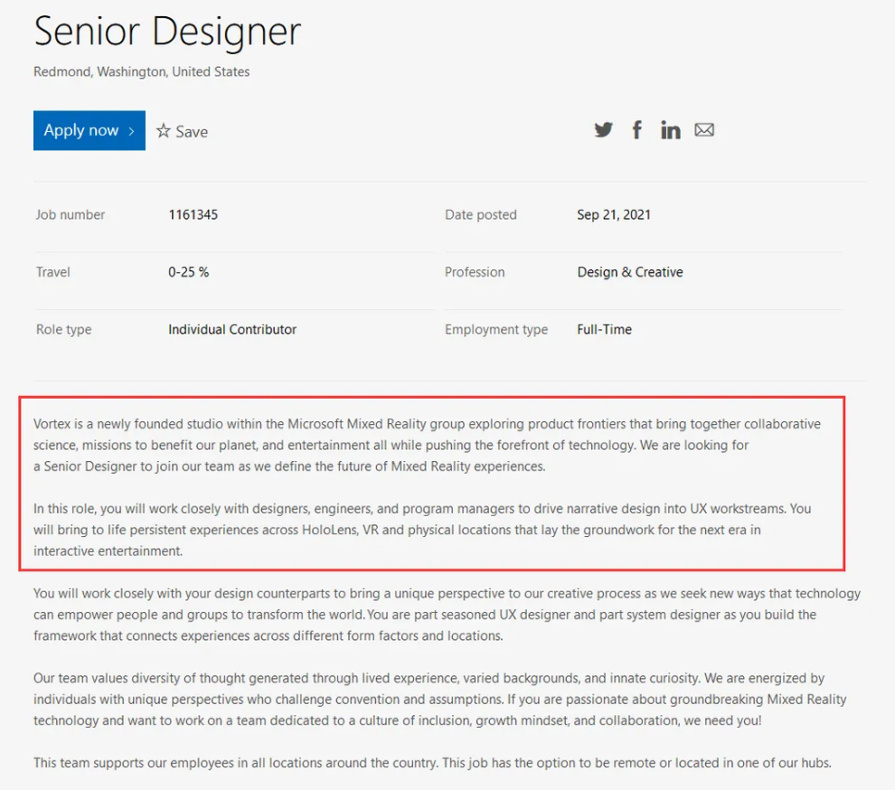Click the Sep 21, 2021 posted date
Screen dimensions: 895x790
point(614,214)
